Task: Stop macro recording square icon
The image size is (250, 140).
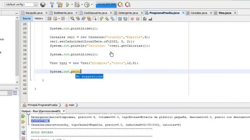Action: [138, 19]
